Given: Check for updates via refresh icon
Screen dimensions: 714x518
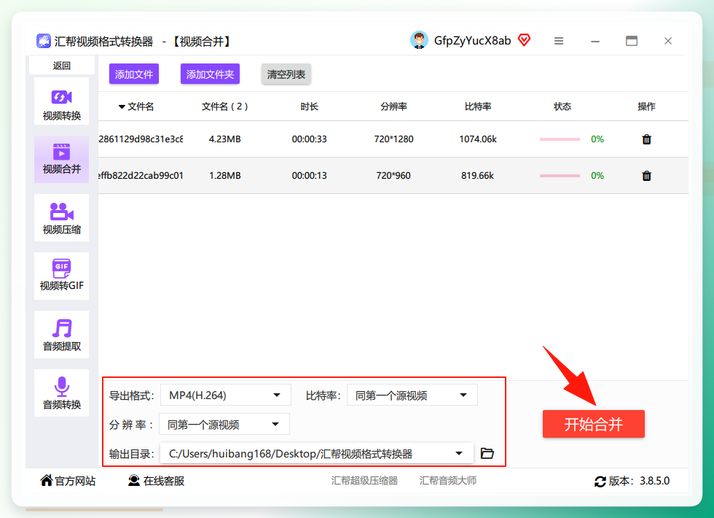Looking at the screenshot, I should pyautogui.click(x=600, y=481).
